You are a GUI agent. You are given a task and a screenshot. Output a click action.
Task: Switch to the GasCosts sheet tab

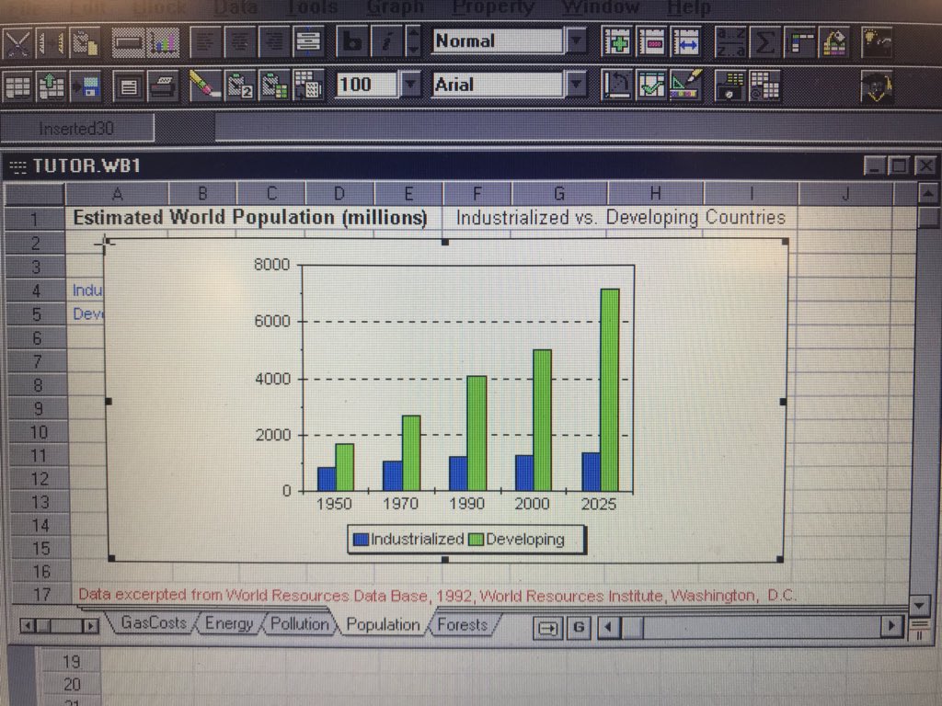(154, 623)
